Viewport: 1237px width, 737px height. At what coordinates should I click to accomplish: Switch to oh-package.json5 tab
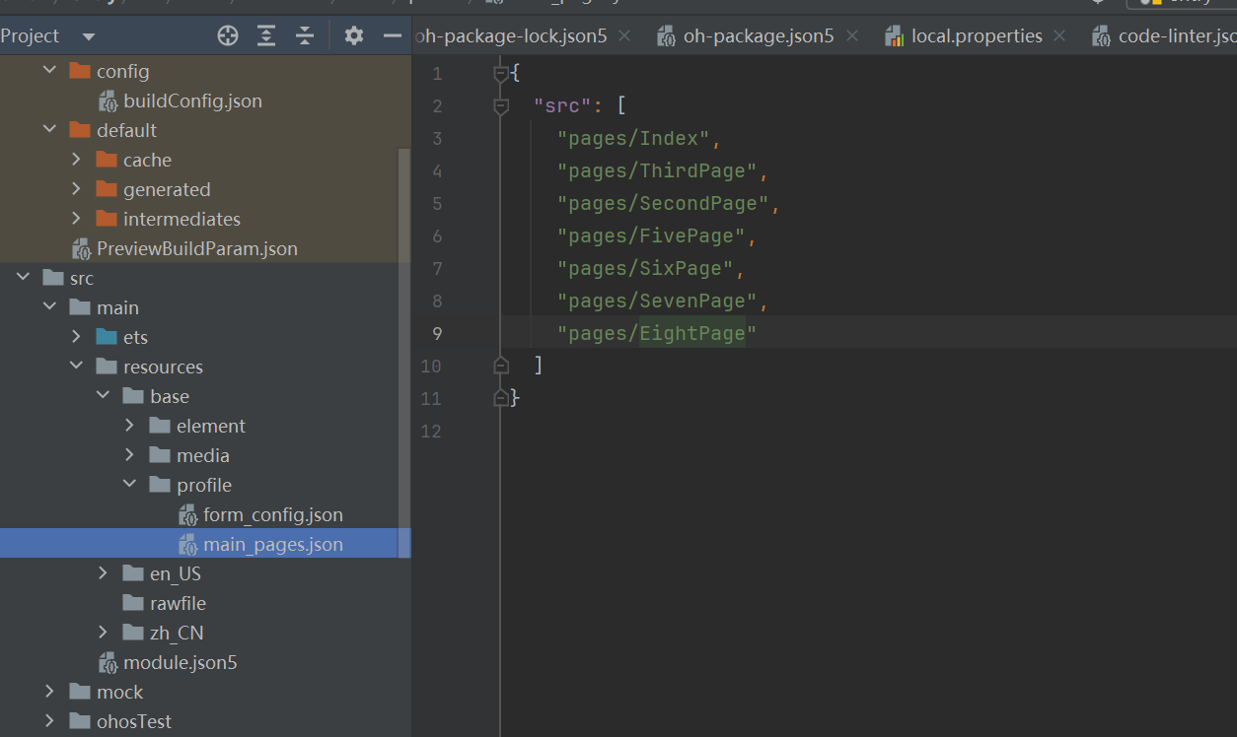pyautogui.click(x=758, y=36)
